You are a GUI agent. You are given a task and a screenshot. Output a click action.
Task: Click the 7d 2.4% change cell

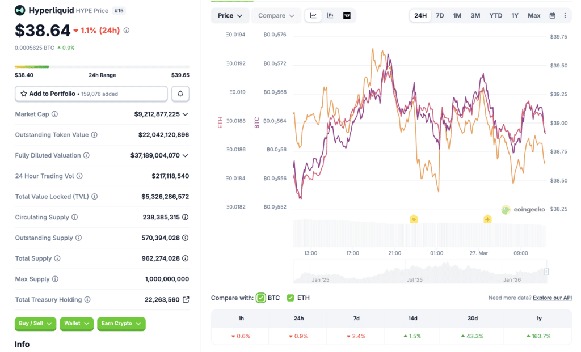coord(356,336)
